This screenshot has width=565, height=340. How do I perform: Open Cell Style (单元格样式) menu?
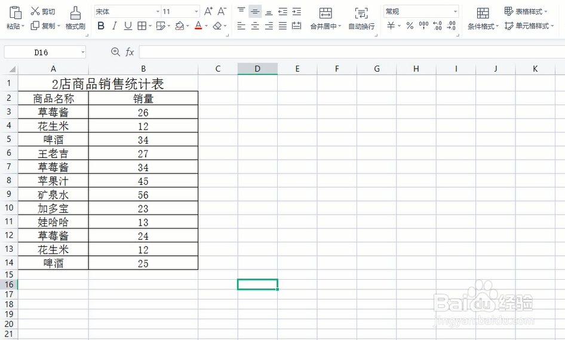pos(529,26)
